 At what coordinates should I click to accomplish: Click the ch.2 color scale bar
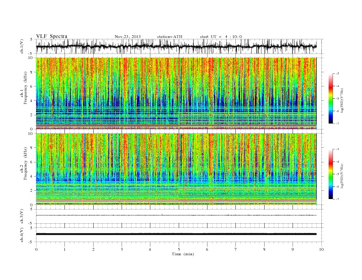(x=330, y=174)
